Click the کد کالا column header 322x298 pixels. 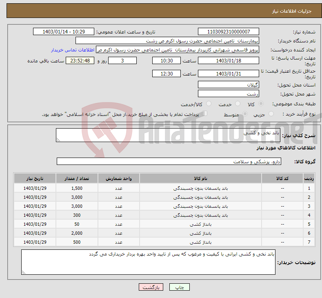(282, 178)
